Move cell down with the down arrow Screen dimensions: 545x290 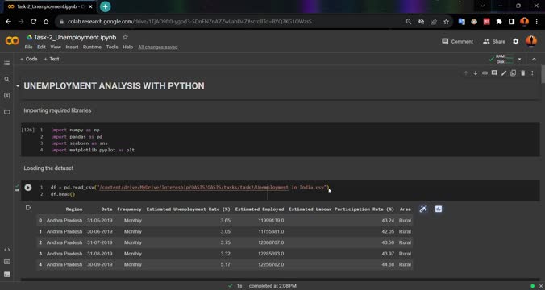[475, 73]
